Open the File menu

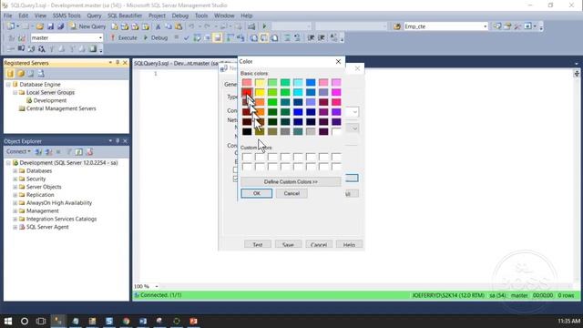click(8, 15)
